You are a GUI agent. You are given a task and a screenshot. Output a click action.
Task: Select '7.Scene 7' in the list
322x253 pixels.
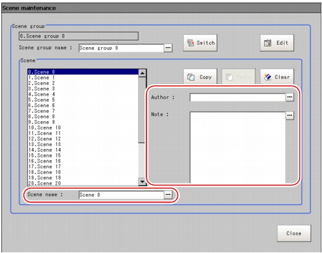click(83, 111)
